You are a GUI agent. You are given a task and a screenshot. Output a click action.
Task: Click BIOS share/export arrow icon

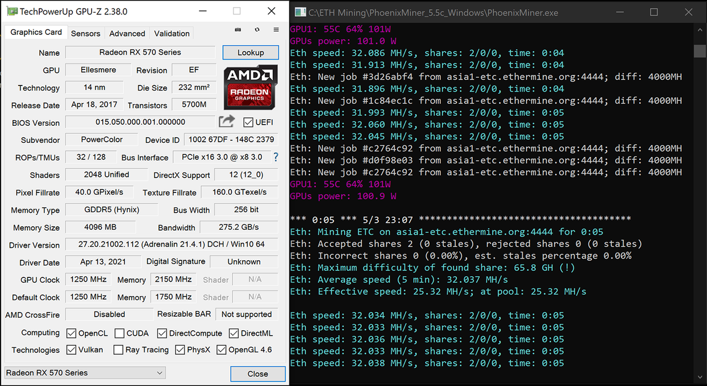227,121
